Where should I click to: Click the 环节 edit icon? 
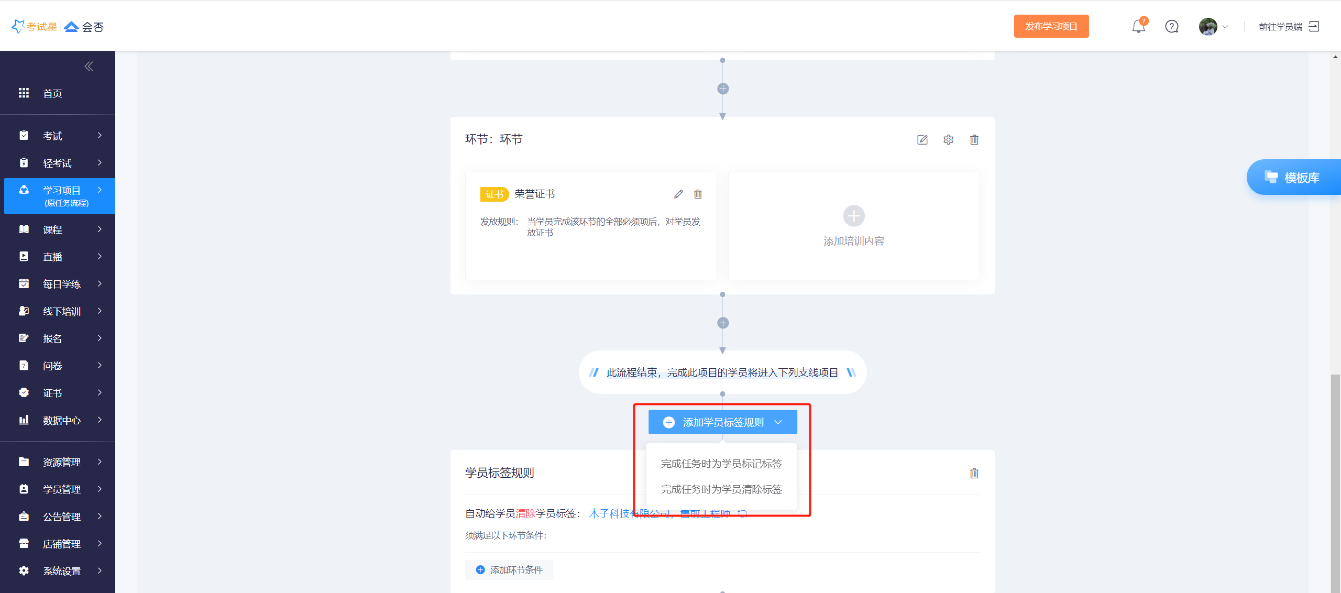pos(922,140)
